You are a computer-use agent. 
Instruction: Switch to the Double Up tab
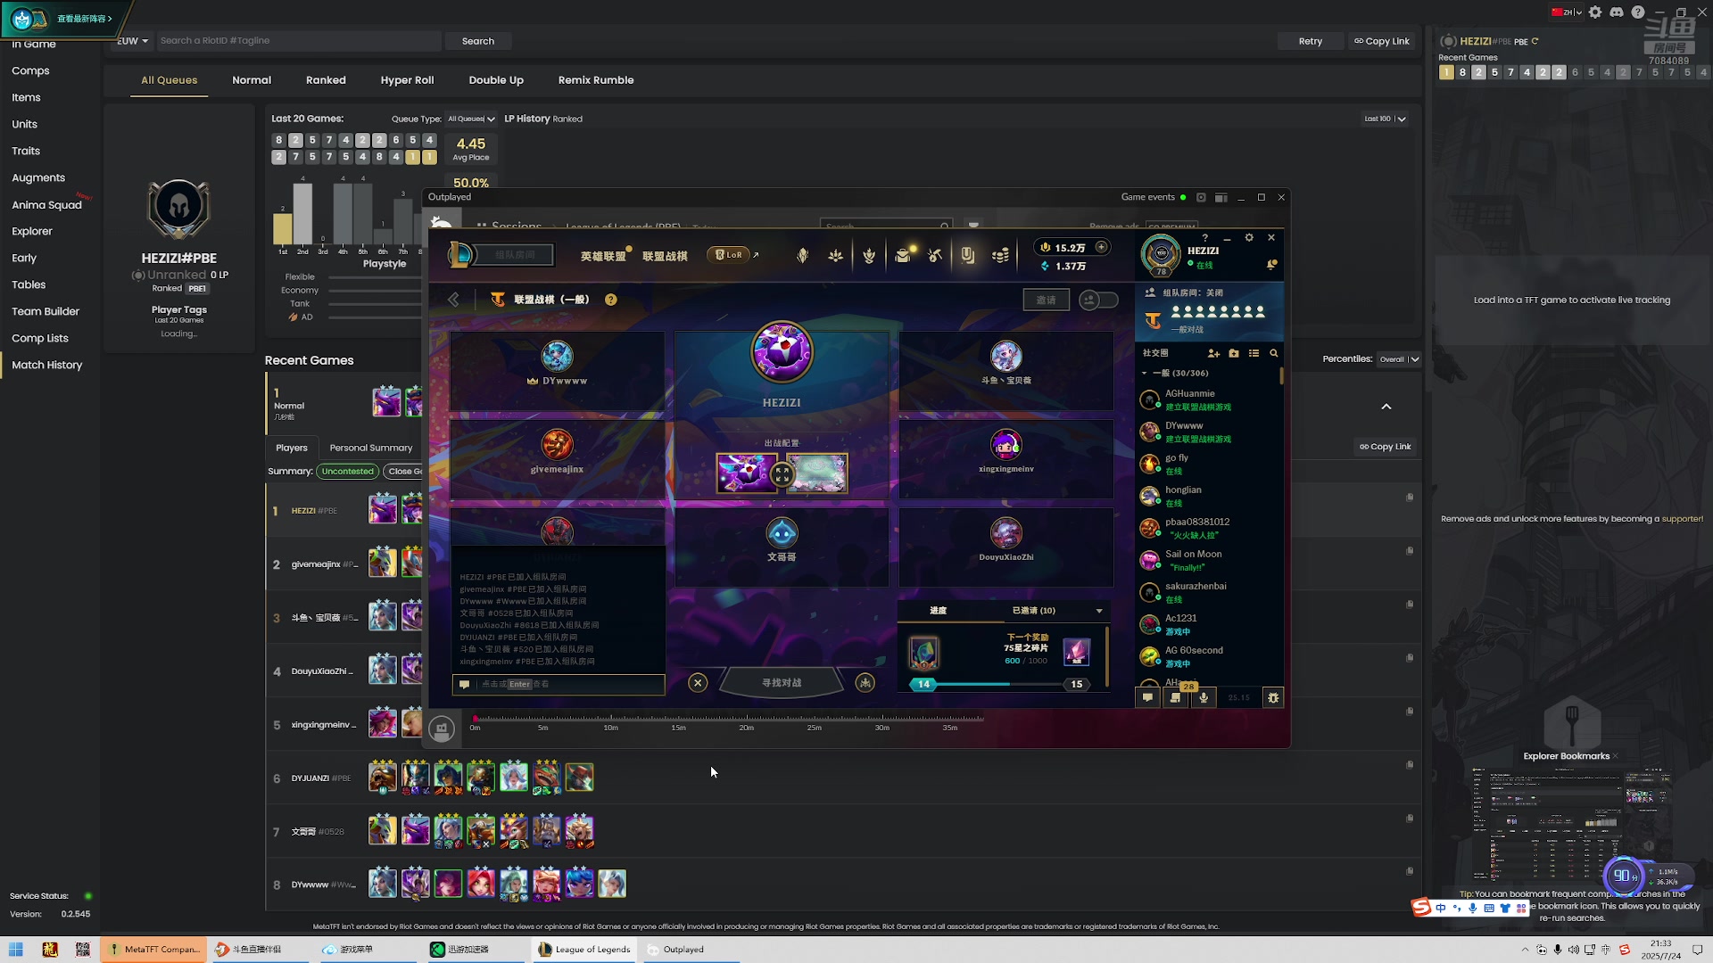(496, 80)
